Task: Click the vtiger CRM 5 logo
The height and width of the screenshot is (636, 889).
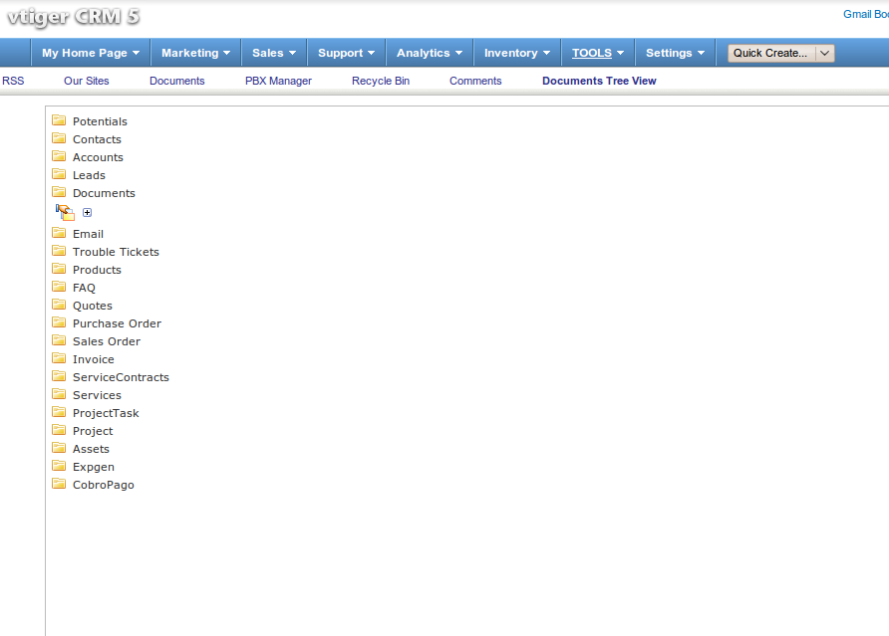Action: [74, 17]
